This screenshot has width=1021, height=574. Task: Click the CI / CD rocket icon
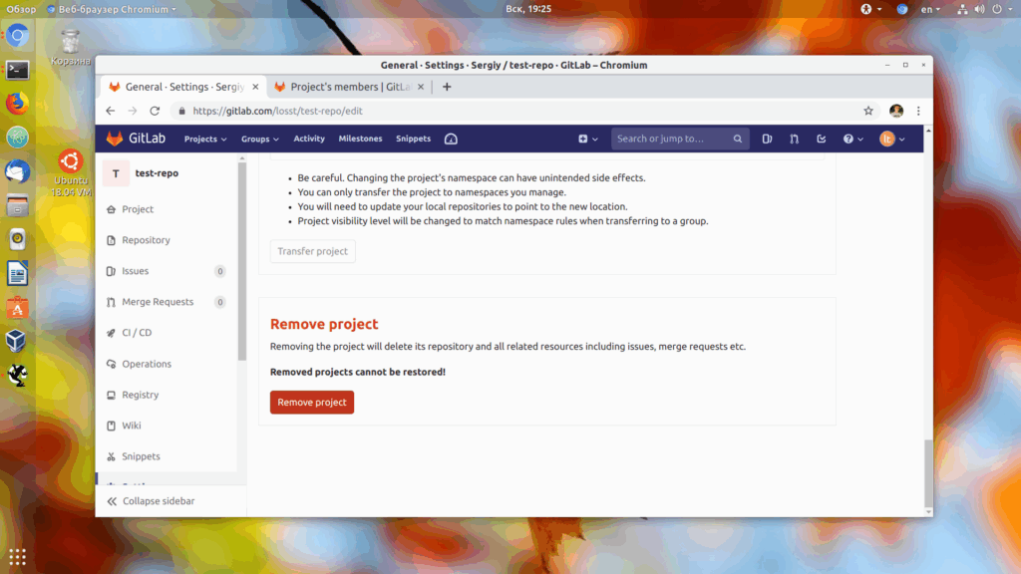click(x=111, y=333)
